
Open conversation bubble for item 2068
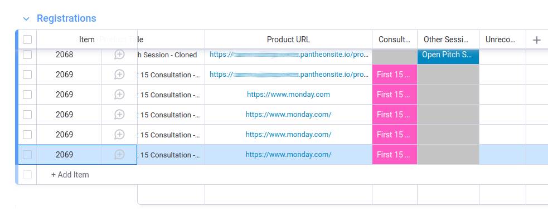tap(119, 55)
